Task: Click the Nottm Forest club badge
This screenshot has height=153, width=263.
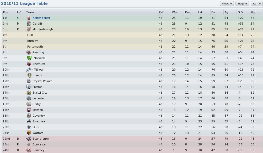Action: click(x=29, y=18)
